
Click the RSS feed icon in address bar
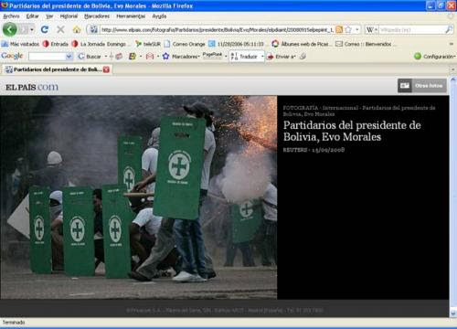(x=339, y=29)
